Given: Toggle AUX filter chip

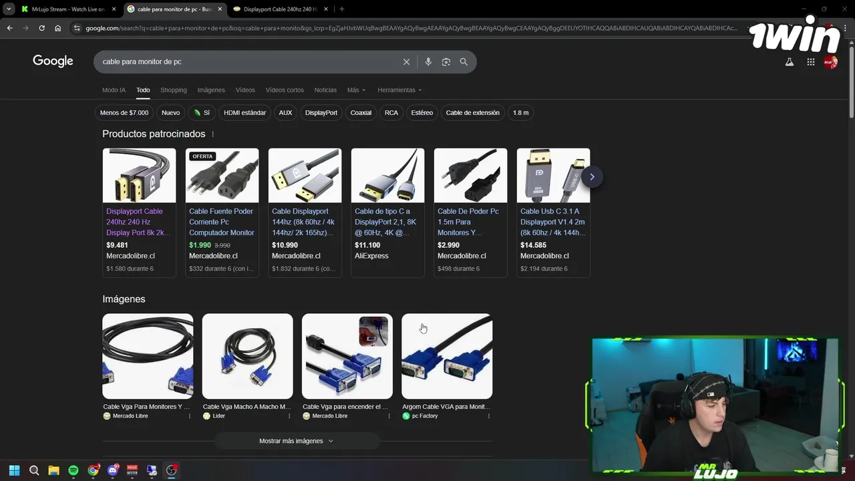Looking at the screenshot, I should pos(286,113).
